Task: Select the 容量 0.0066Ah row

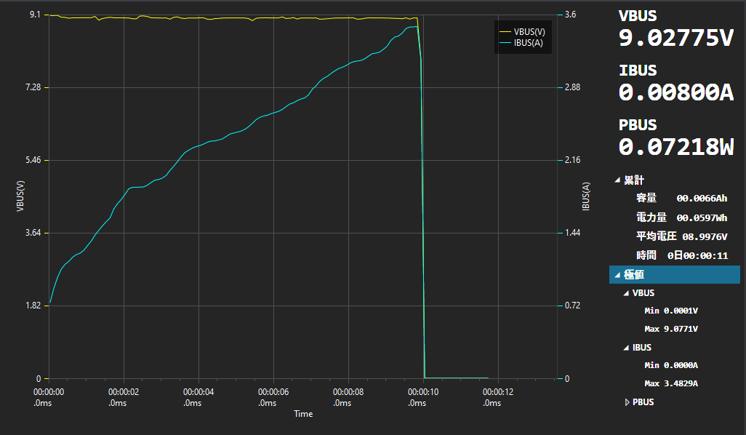Action: pyautogui.click(x=681, y=198)
